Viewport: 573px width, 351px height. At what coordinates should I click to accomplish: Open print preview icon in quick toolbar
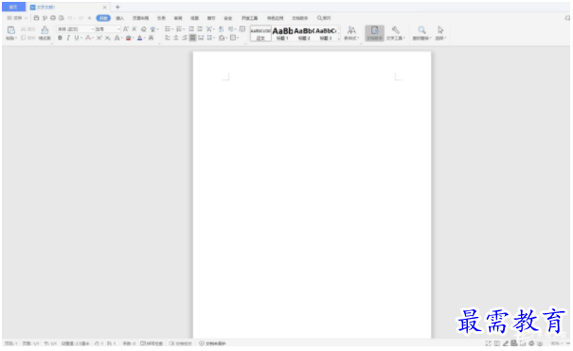(62, 18)
